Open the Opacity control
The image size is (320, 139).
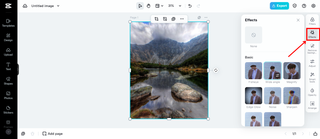(x=312, y=92)
